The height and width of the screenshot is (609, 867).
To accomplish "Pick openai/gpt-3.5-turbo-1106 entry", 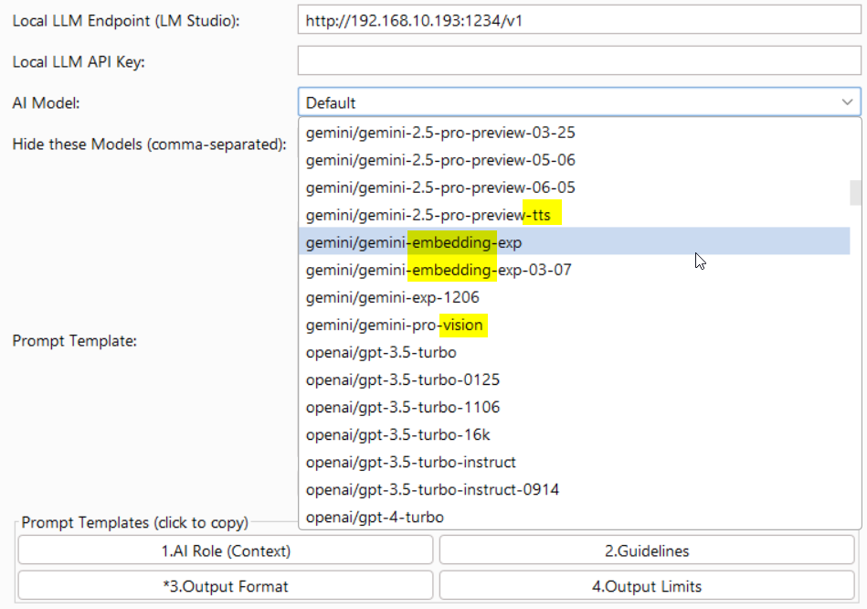I will (x=574, y=408).
